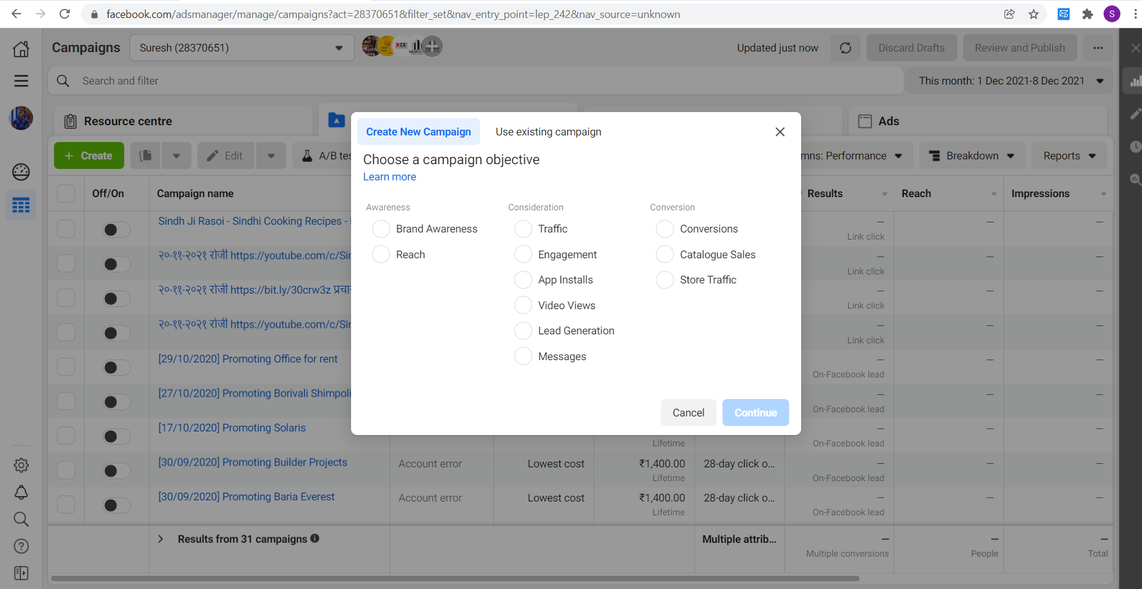Select the Reach objective
1142x589 pixels.
381,255
